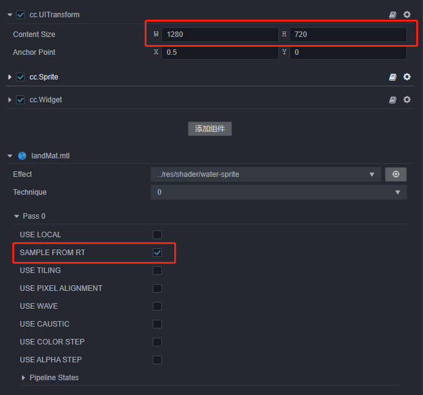Open settings gear for cc.Sprite
This screenshot has width=423, height=395.
point(407,76)
